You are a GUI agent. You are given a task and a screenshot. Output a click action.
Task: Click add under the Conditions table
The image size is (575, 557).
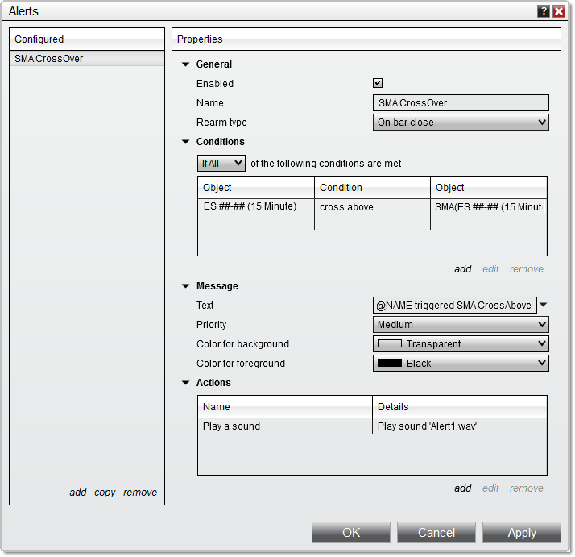coord(462,269)
